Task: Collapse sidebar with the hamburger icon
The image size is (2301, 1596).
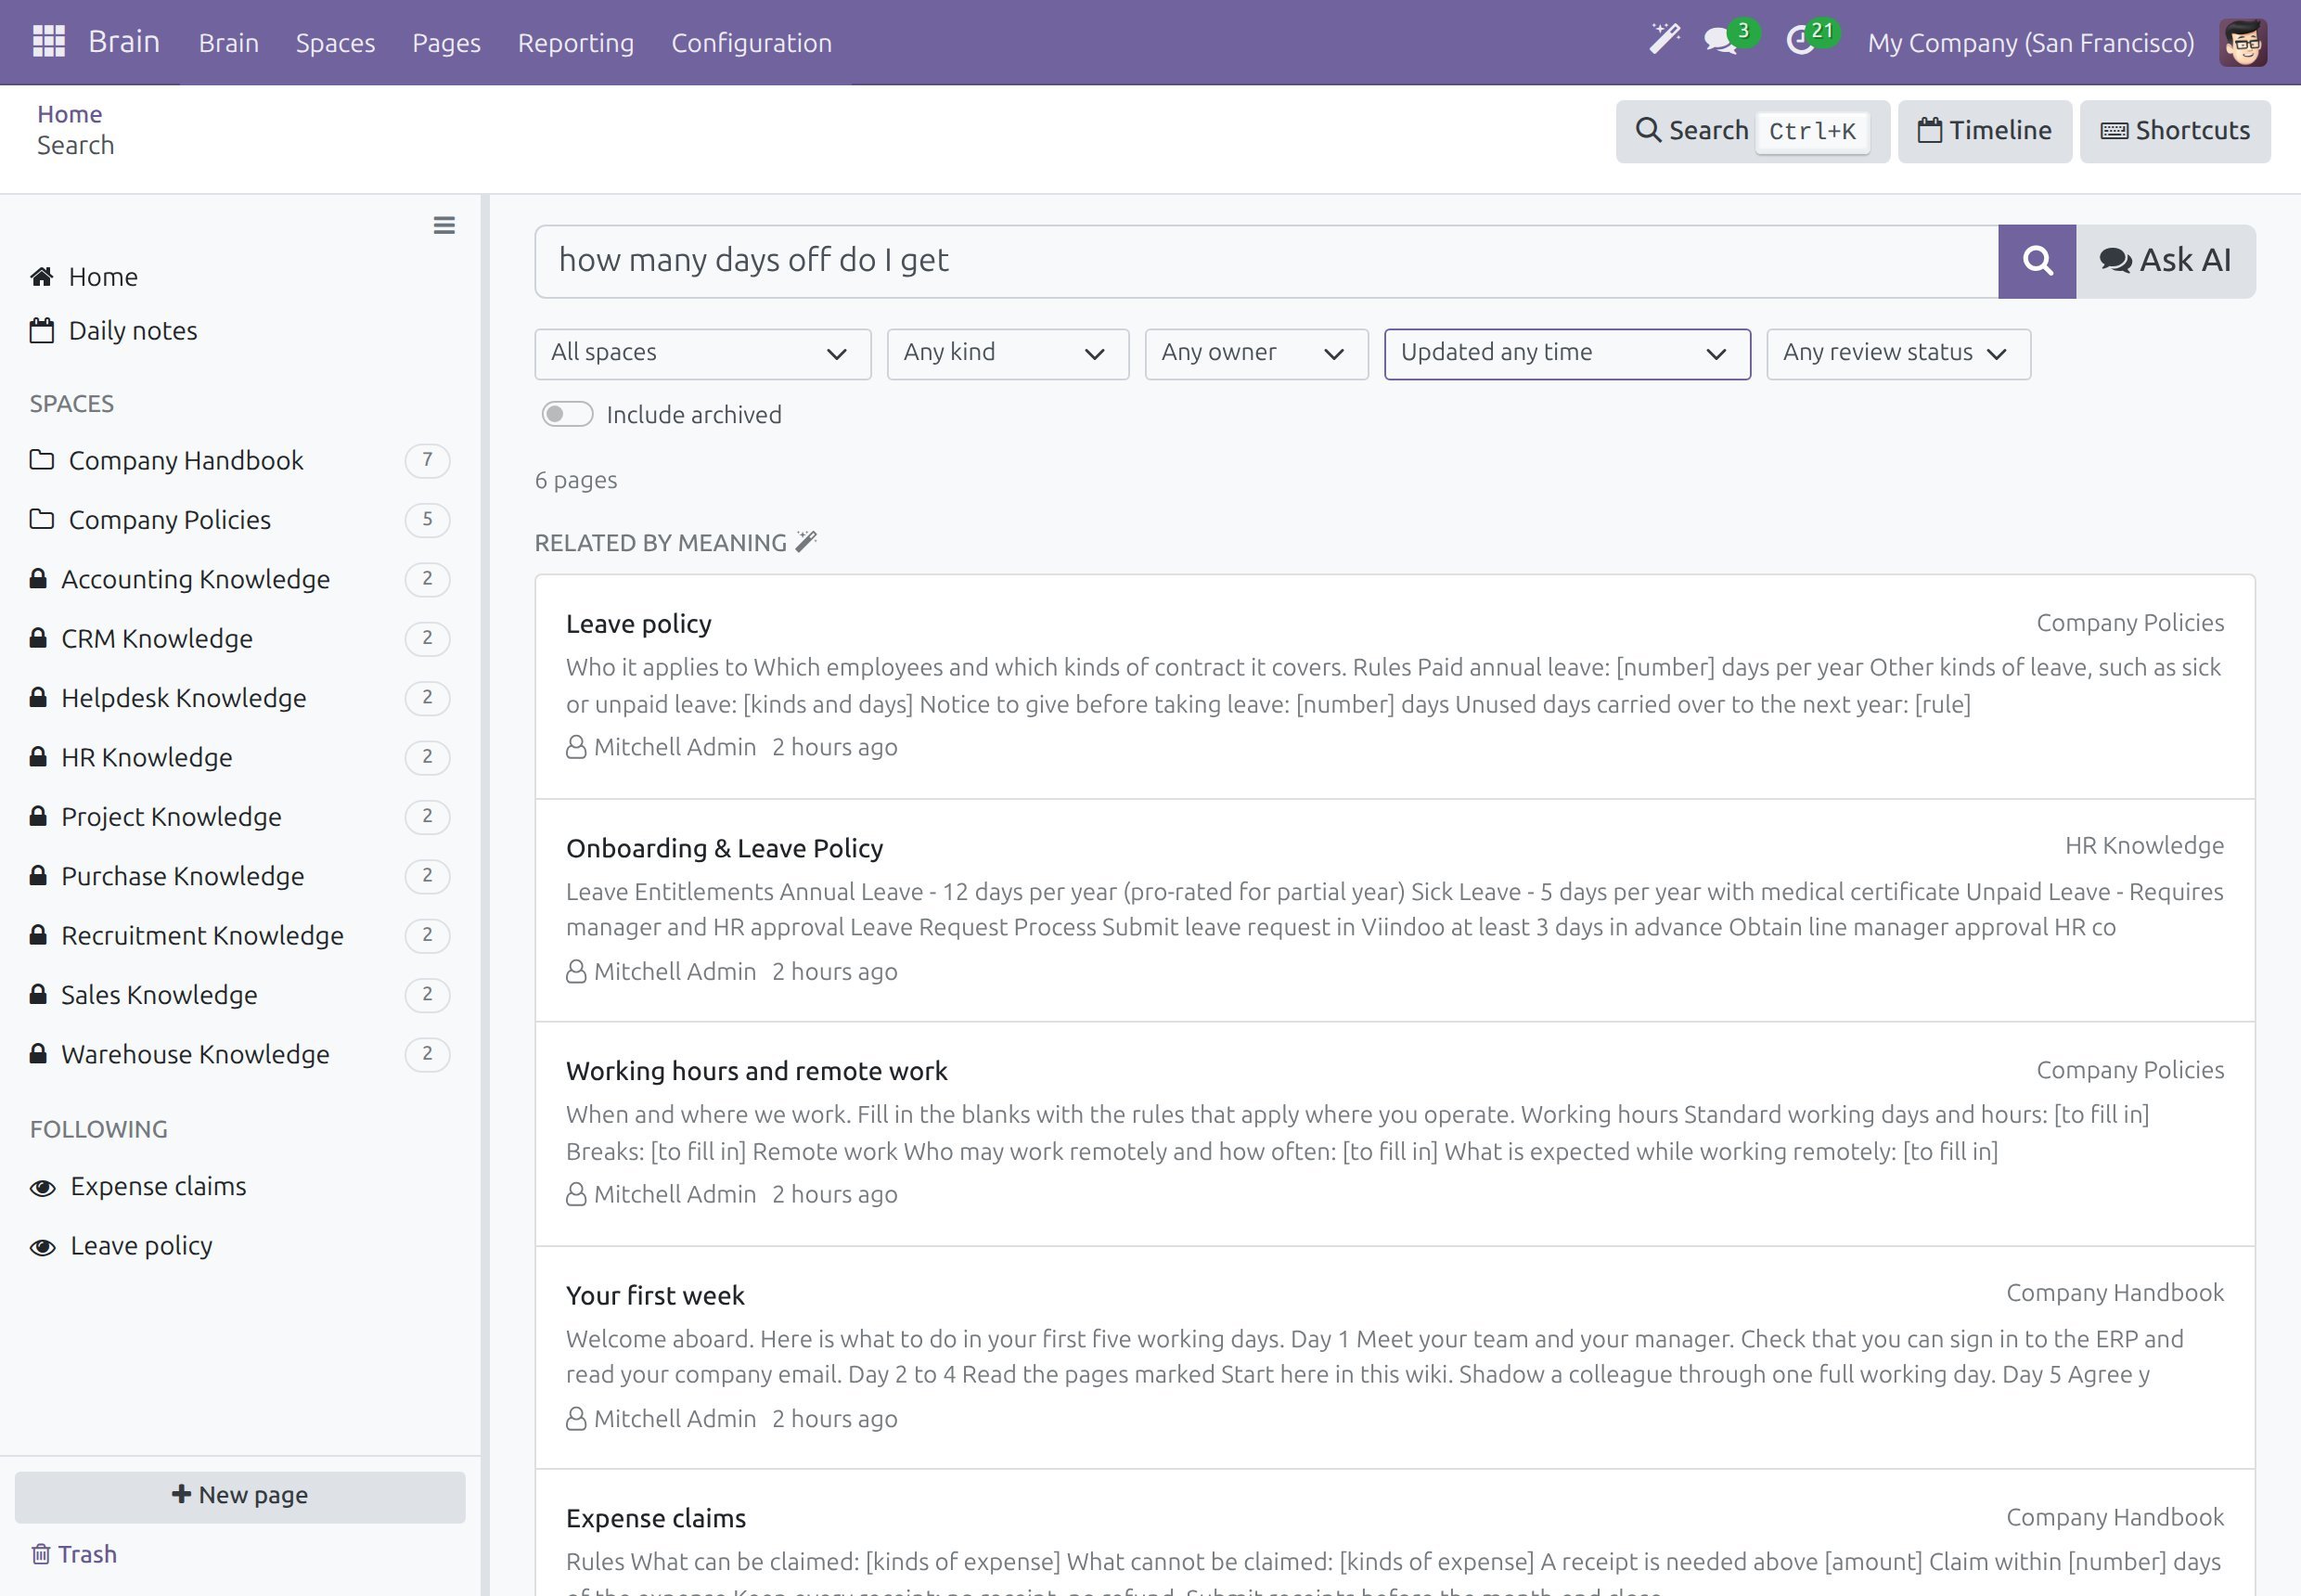Action: [x=444, y=225]
